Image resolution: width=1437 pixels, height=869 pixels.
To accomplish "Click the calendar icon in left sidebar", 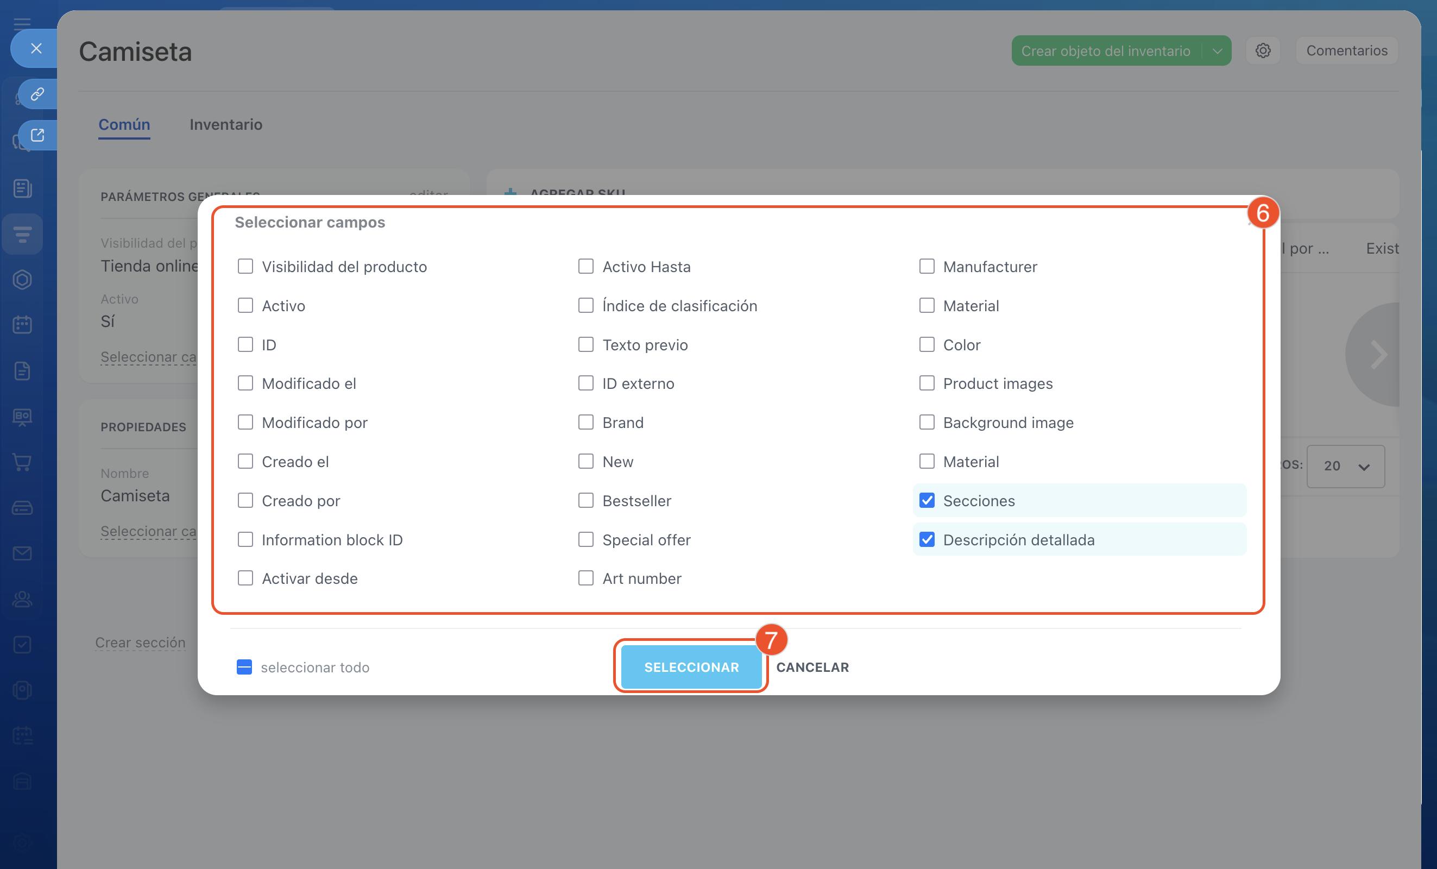I will (22, 325).
